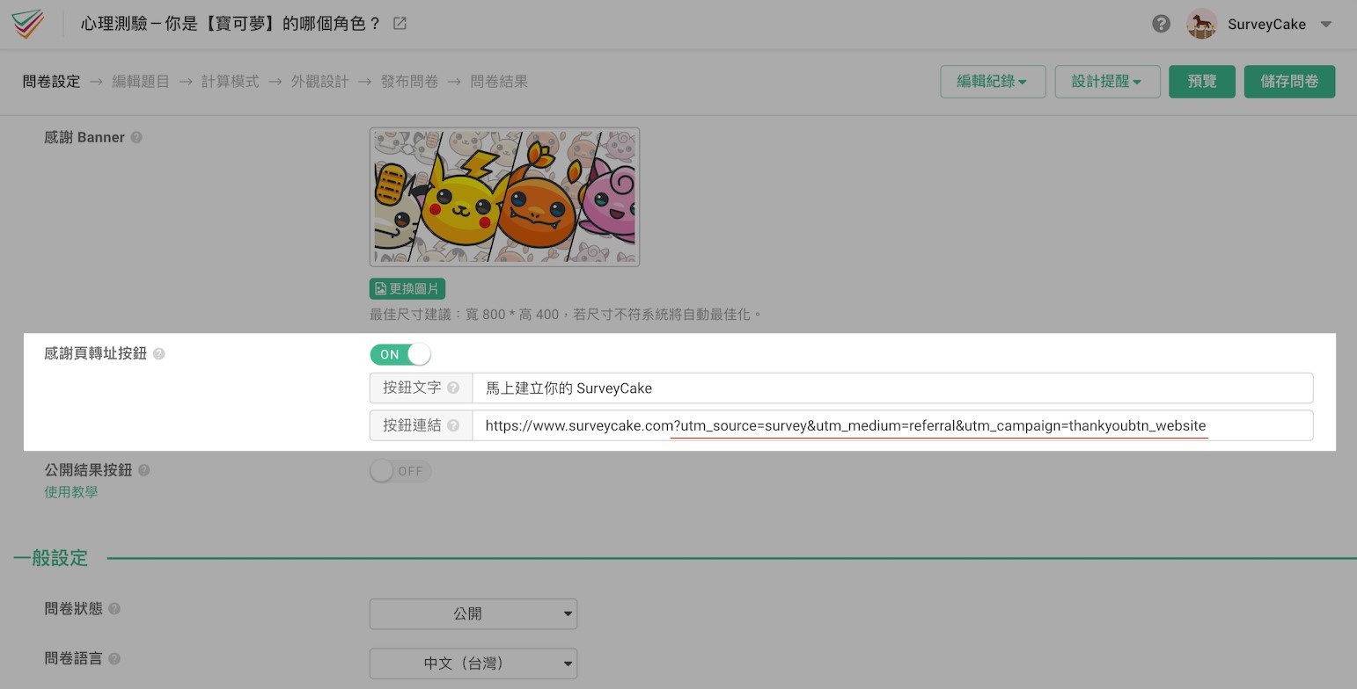
Task: Go to the 問卷設定 step
Action: tap(52, 82)
